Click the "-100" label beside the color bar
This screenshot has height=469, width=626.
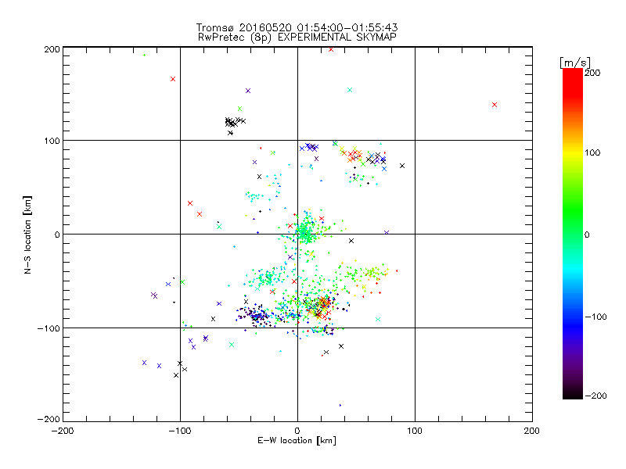tap(595, 317)
